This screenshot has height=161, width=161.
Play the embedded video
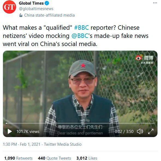click(10, 131)
